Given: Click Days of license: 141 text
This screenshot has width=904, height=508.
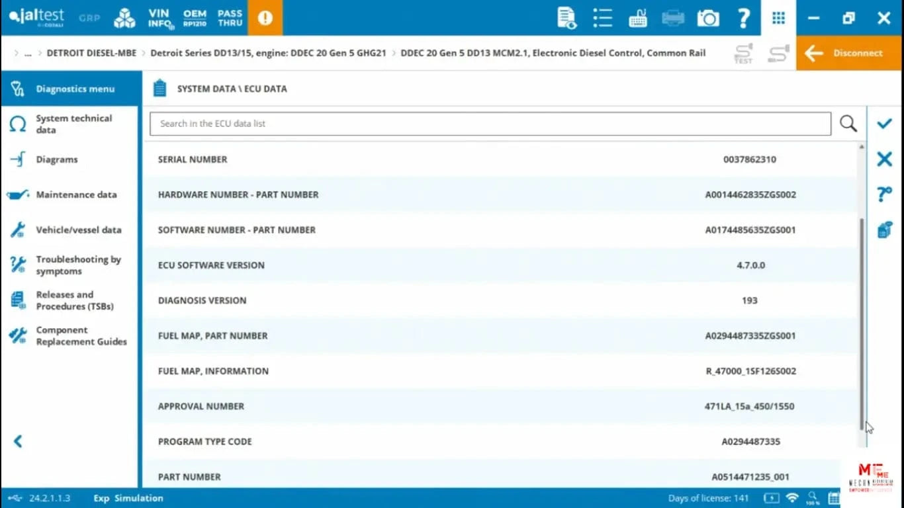Looking at the screenshot, I should pos(708,498).
